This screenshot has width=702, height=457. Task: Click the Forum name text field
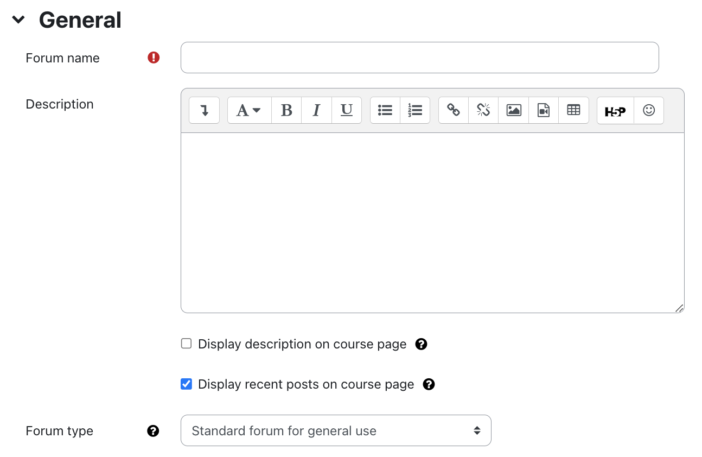coord(419,58)
